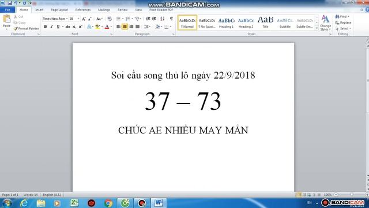
Task: Open the font name dropdown
Action: 67,18
